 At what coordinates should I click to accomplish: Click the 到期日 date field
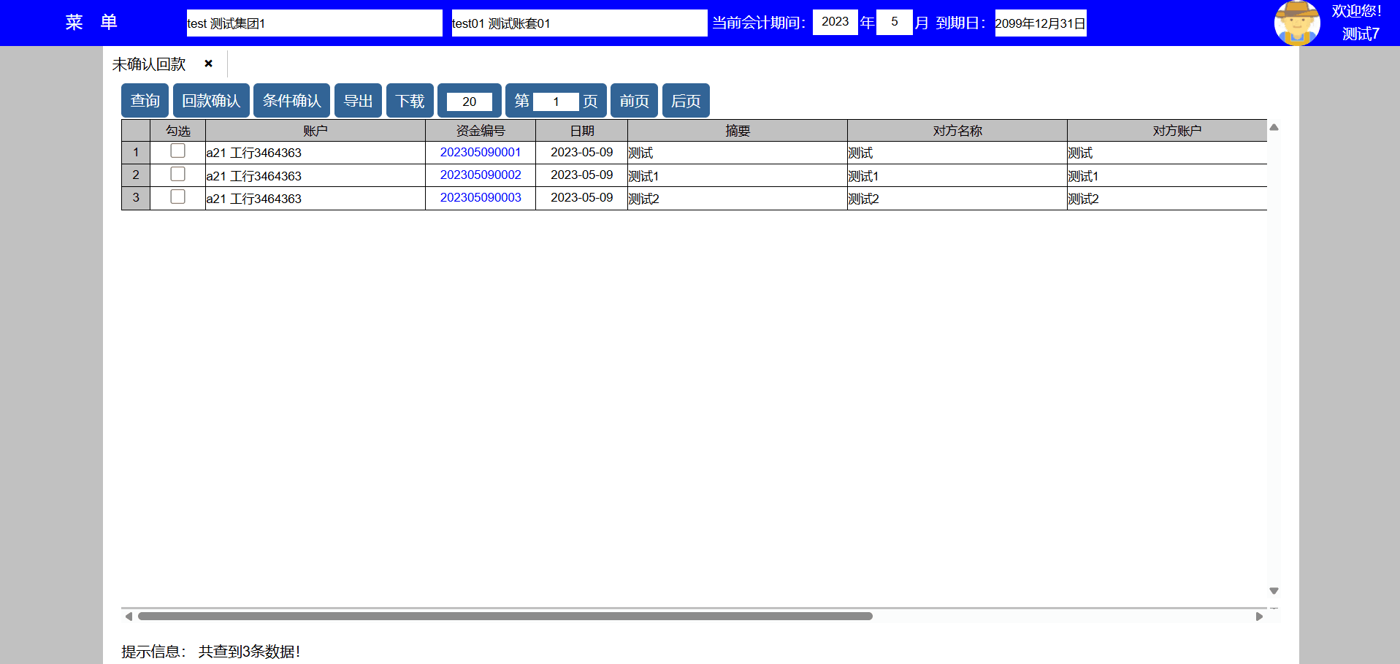[x=1040, y=23]
